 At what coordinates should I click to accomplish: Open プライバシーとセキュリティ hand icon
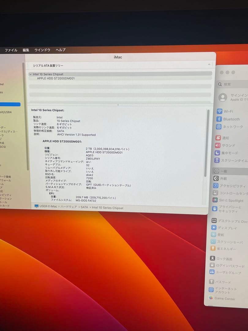point(214,209)
